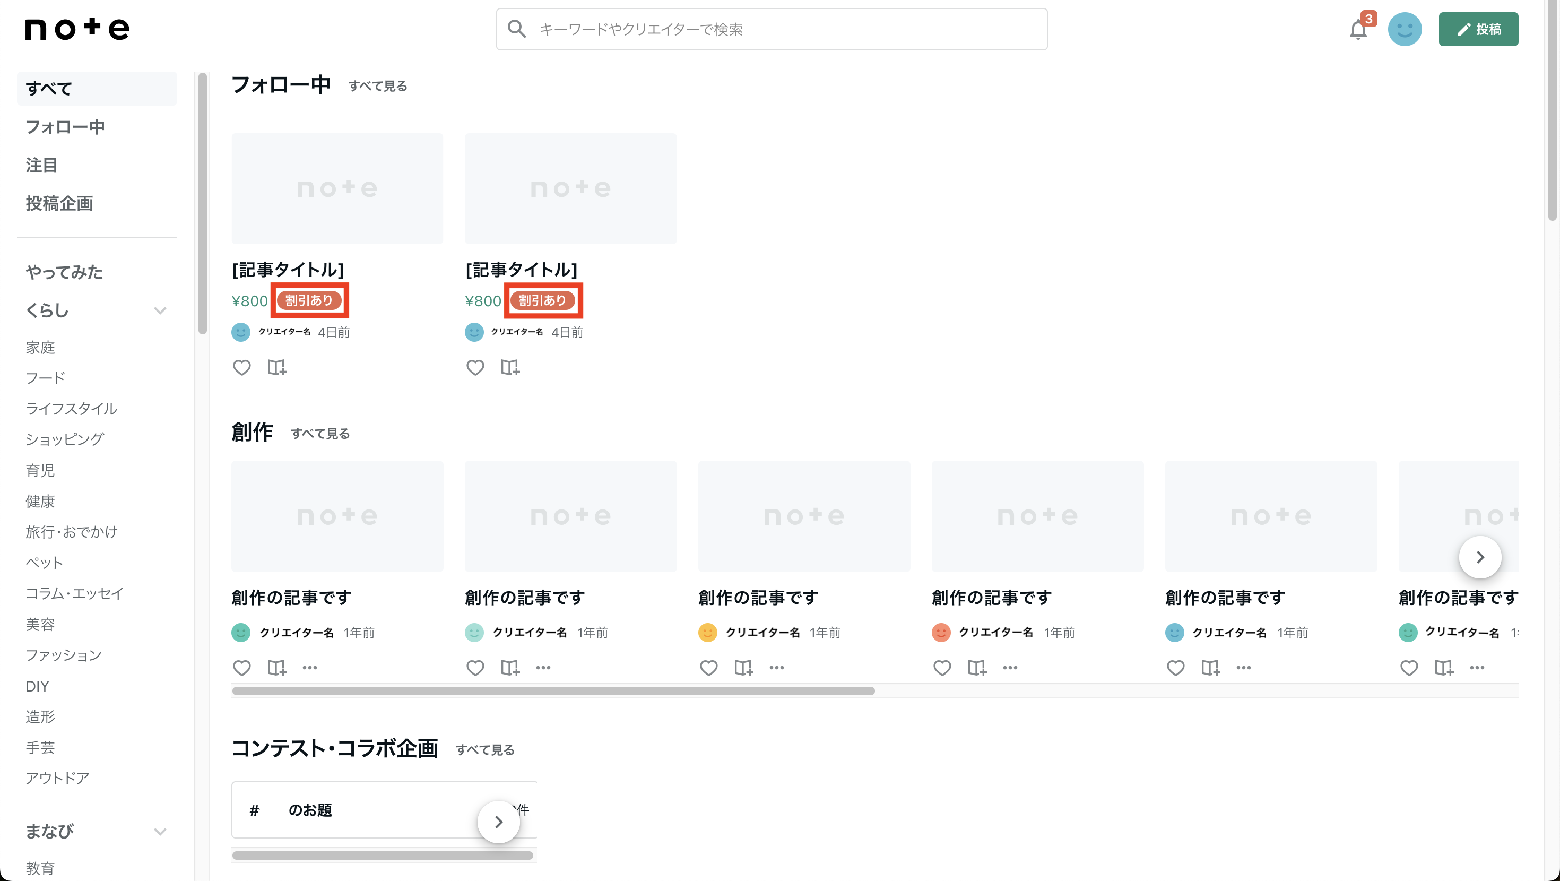Viewport: 1560px width, 881px height.
Task: Click search magnifier icon in search bar
Action: (516, 29)
